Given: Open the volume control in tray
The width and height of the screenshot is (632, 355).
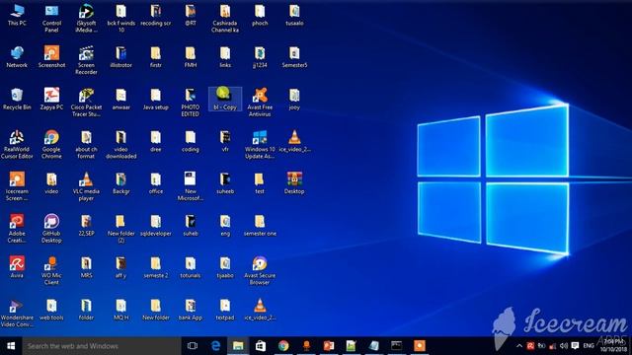Looking at the screenshot, I should [564, 346].
